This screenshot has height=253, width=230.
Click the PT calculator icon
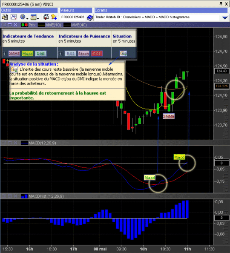(46, 17)
